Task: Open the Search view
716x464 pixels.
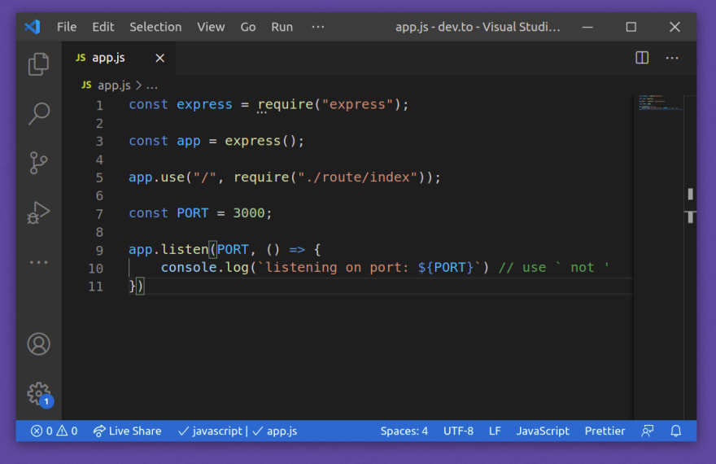Action: tap(38, 113)
